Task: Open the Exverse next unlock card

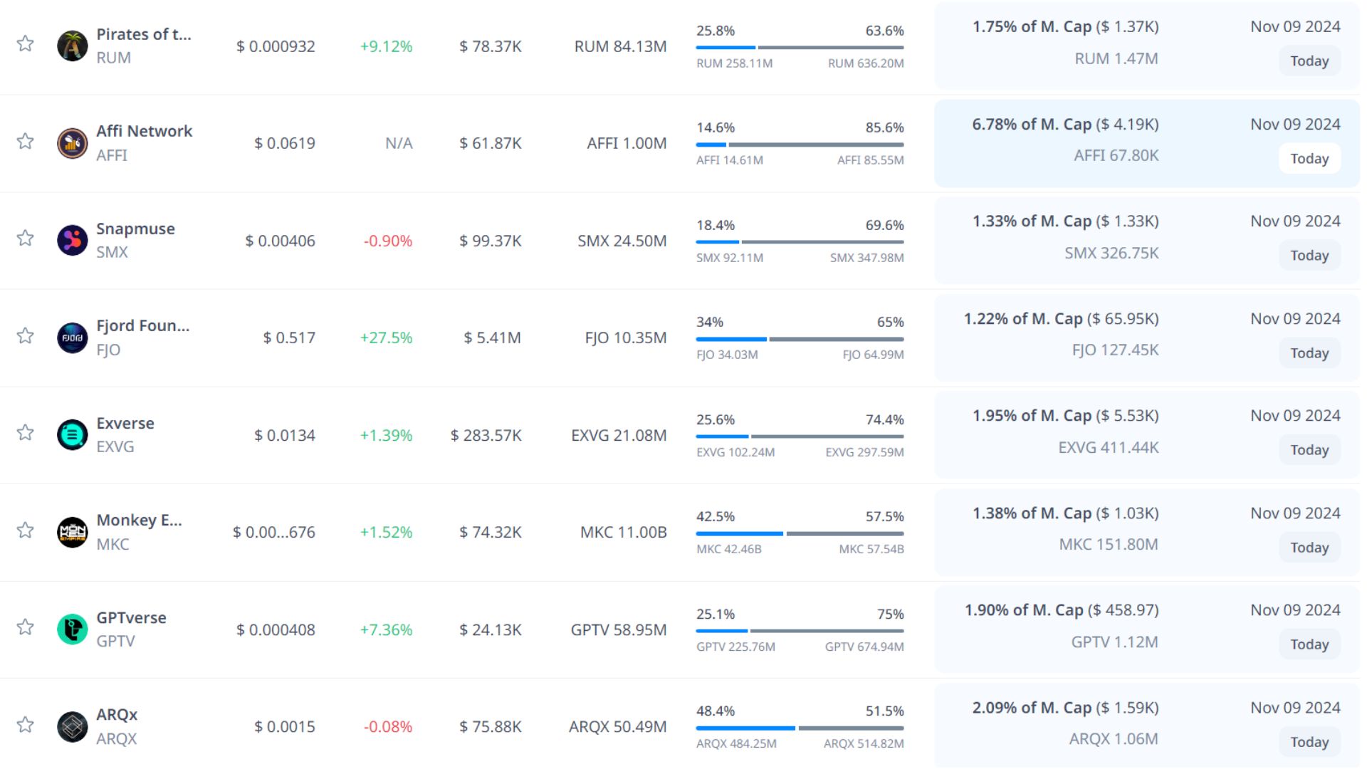Action: [1146, 434]
